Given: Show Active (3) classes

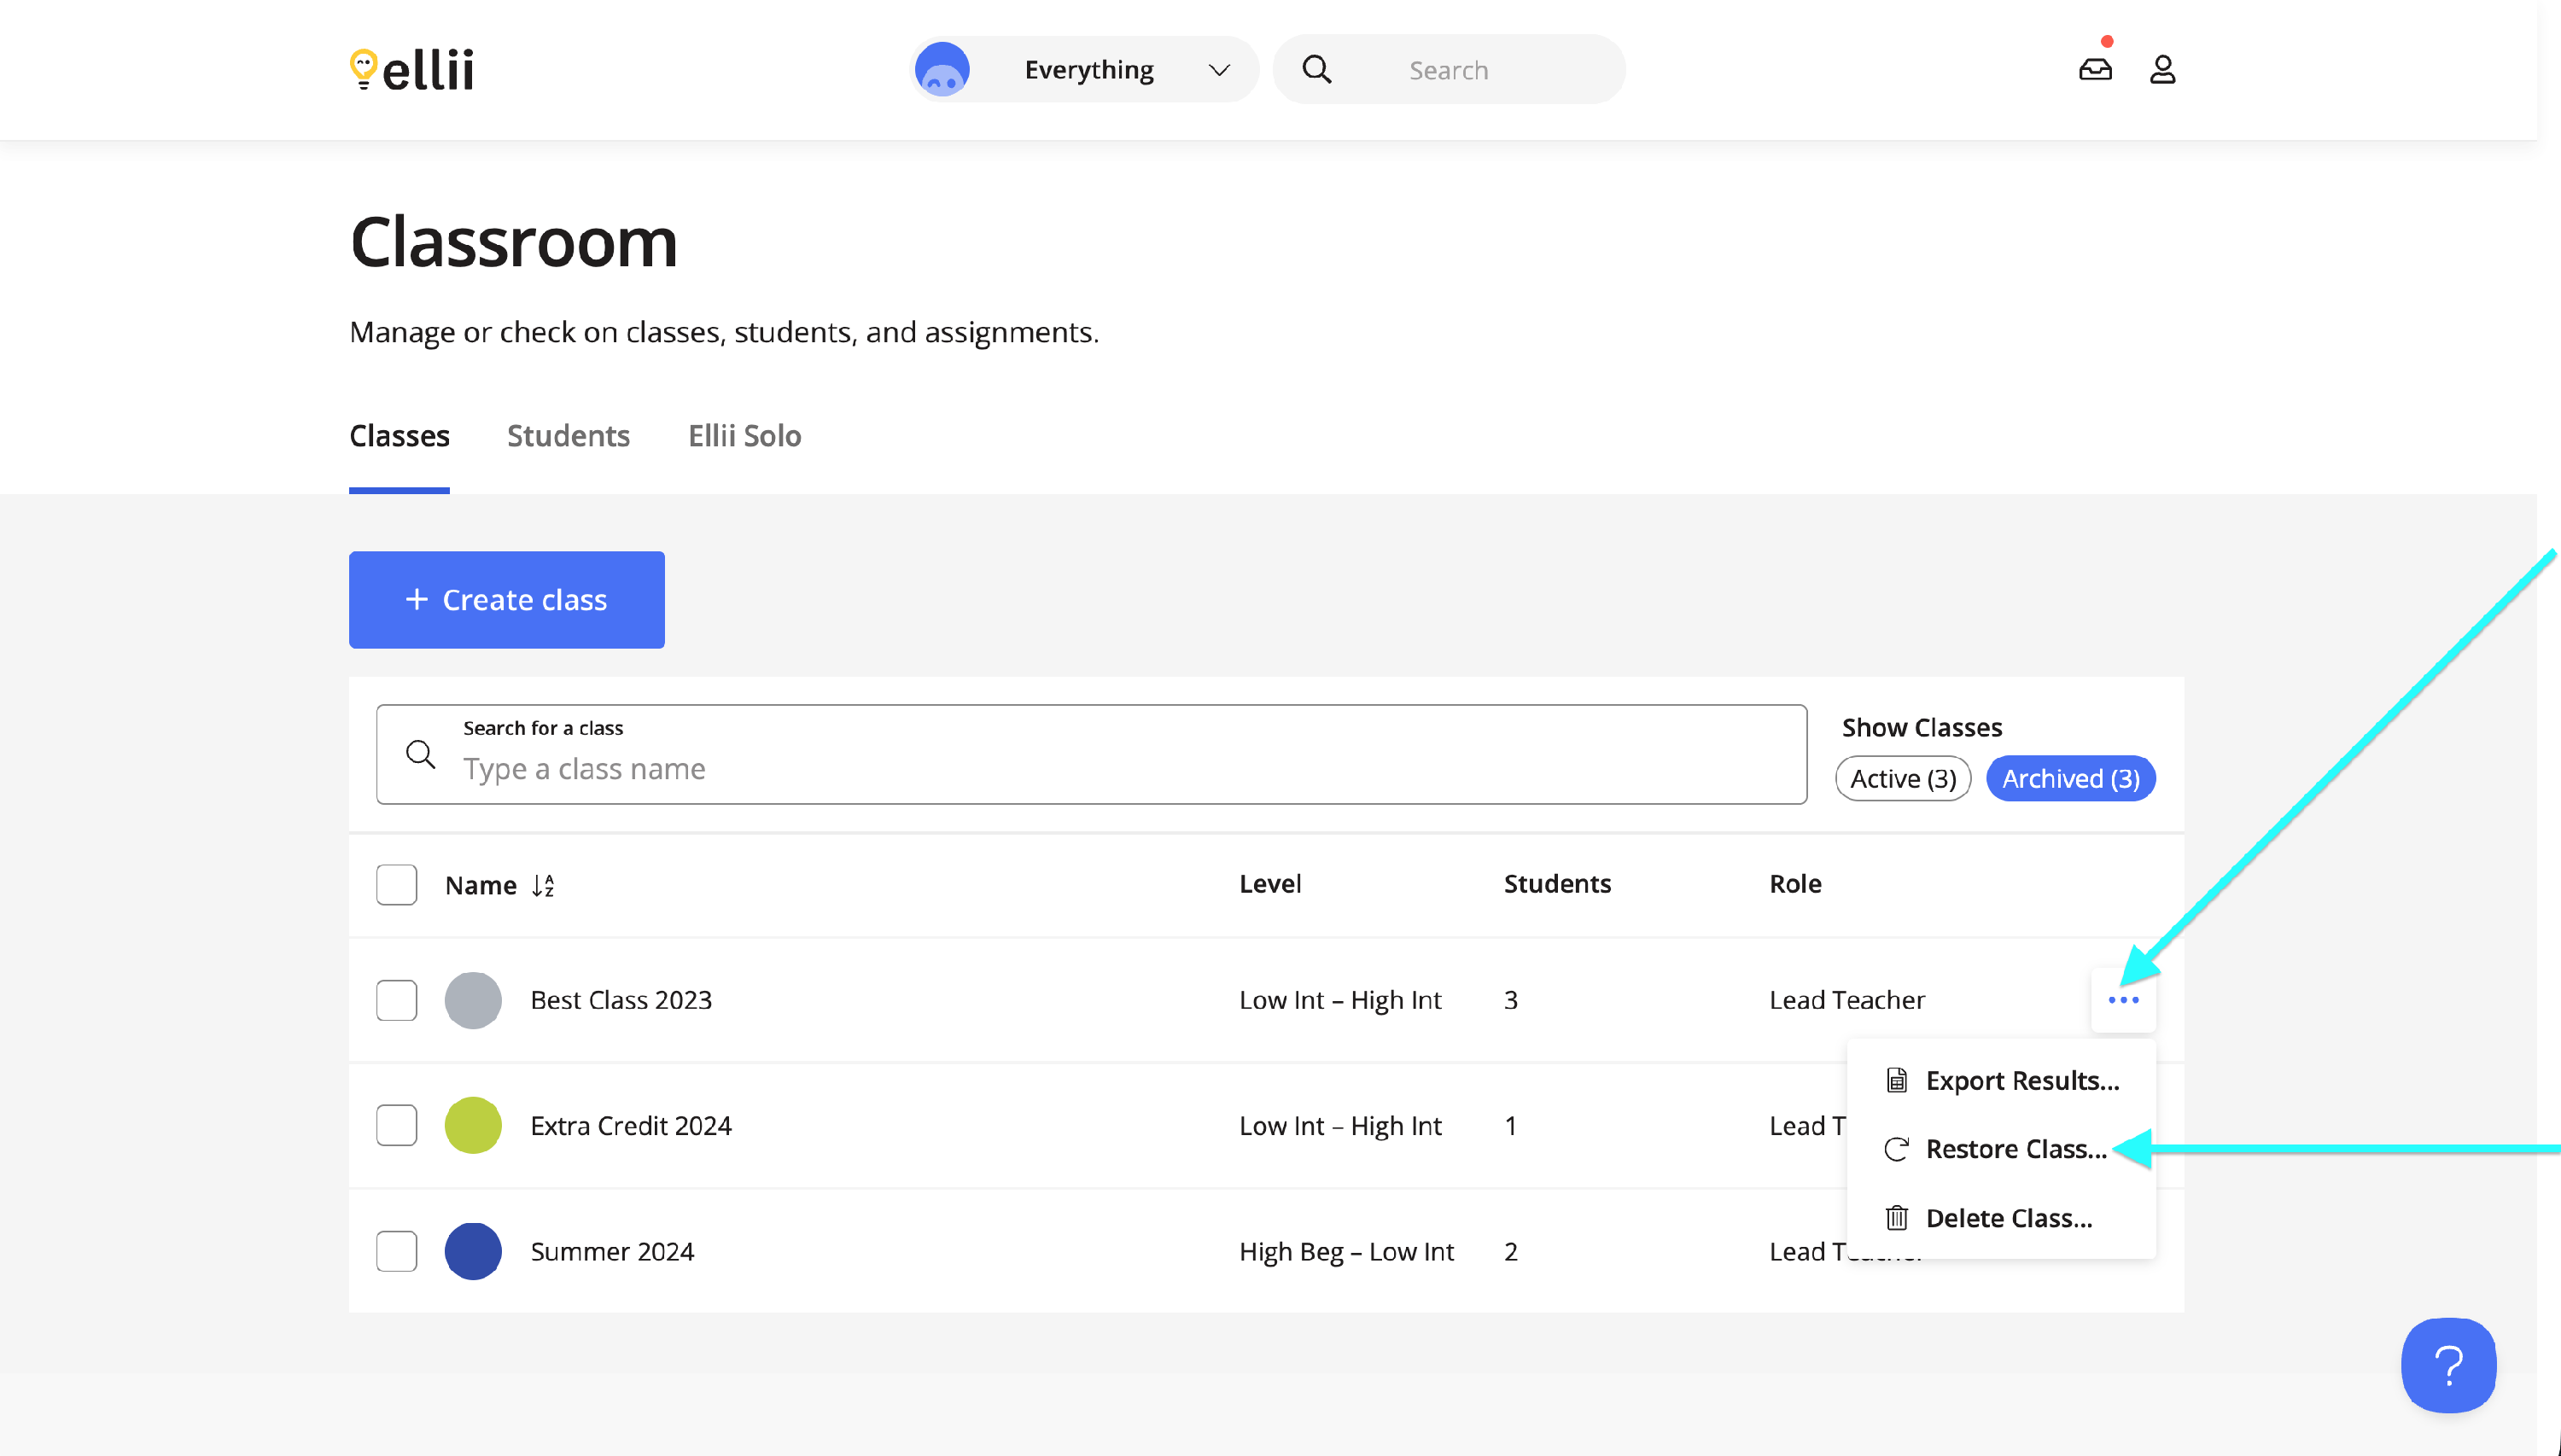Looking at the screenshot, I should (1902, 778).
